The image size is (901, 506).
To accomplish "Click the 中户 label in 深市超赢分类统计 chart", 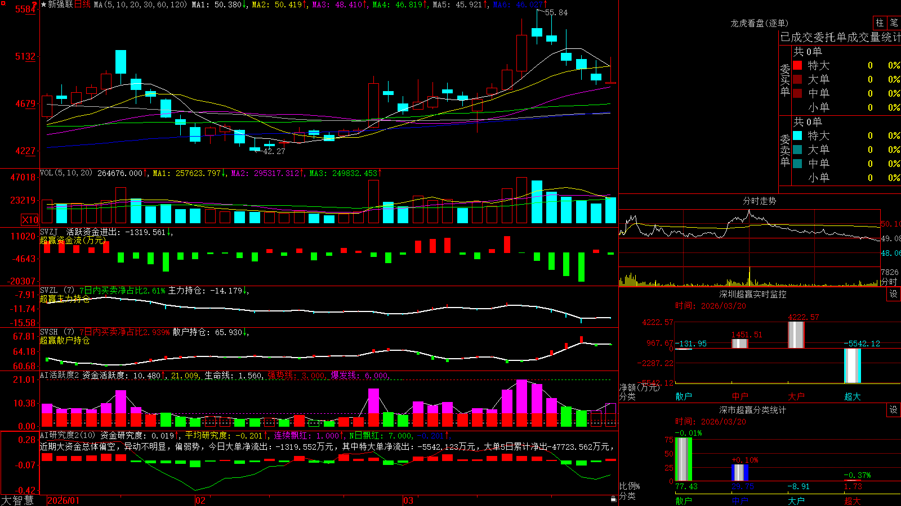I will [740, 501].
